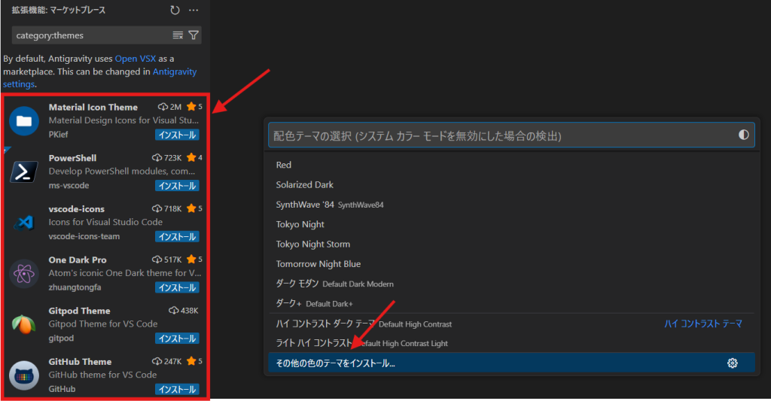Click the Material Icon Theme folder icon
This screenshot has height=401, width=771.
[x=24, y=120]
